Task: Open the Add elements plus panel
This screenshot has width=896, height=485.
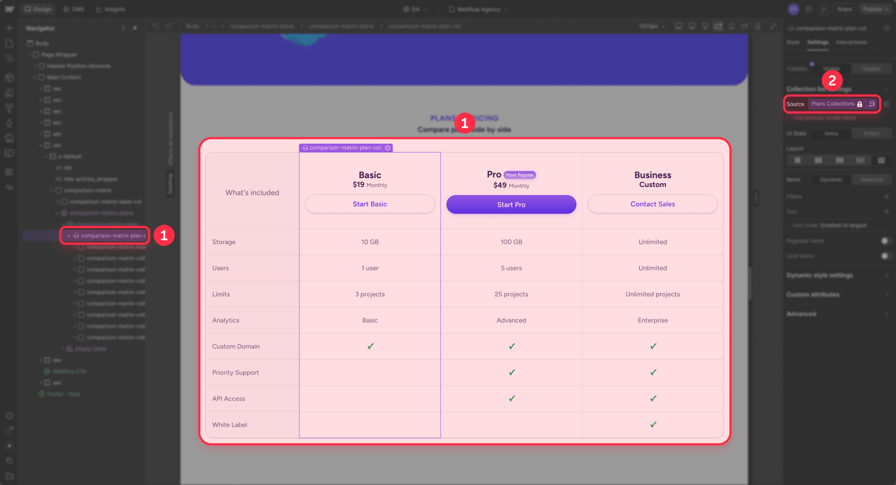Action: [9, 28]
